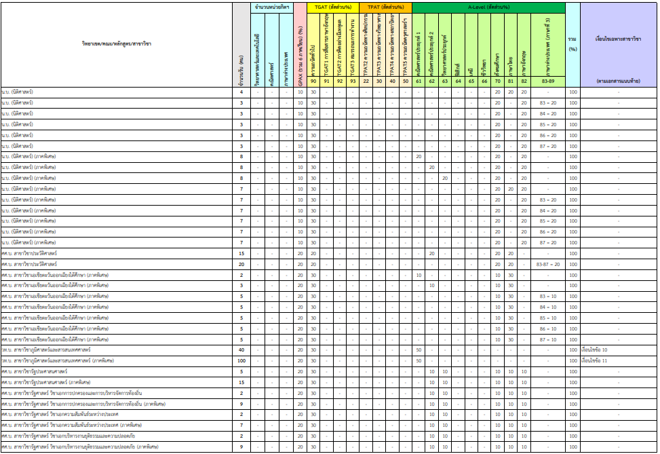
Task: Click subject code "66" in A-Level header
Action: (x=484, y=81)
